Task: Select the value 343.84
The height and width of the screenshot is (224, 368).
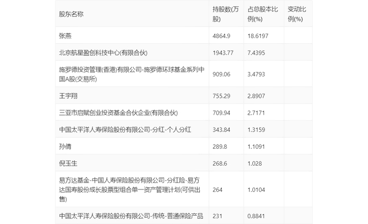Action: tap(221, 130)
